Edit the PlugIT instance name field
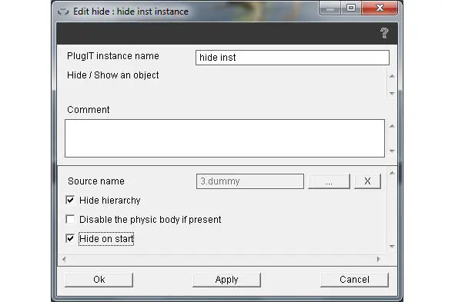The image size is (455, 302). tap(293, 58)
